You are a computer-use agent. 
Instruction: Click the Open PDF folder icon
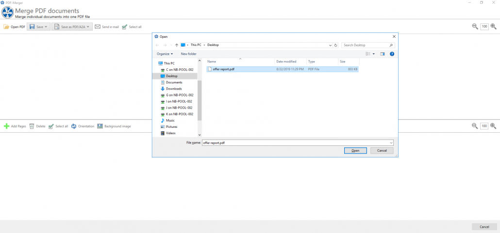click(6, 27)
